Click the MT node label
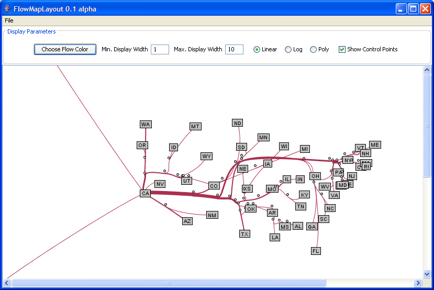The image size is (434, 290). [x=195, y=126]
